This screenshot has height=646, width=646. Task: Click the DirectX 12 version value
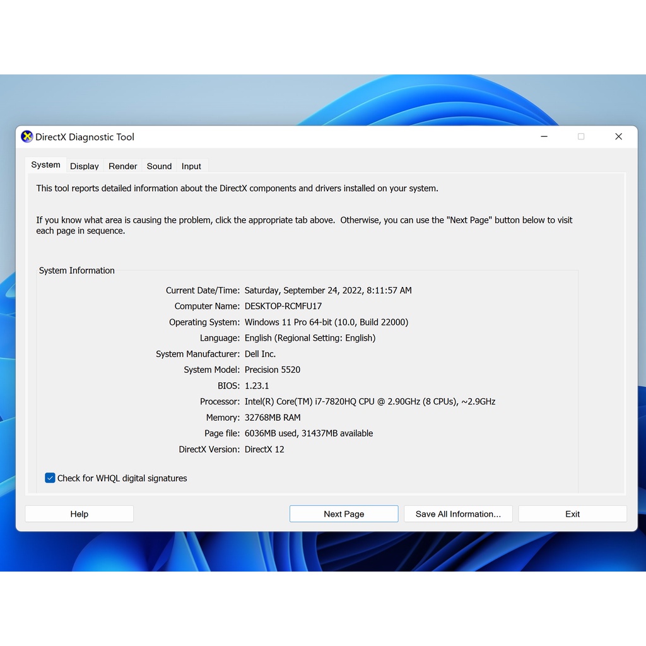[264, 450]
